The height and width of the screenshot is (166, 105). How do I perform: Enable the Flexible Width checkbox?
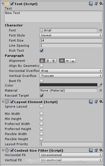[41, 134]
